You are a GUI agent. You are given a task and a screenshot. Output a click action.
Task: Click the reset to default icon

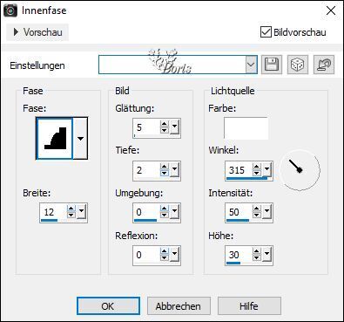[324, 65]
